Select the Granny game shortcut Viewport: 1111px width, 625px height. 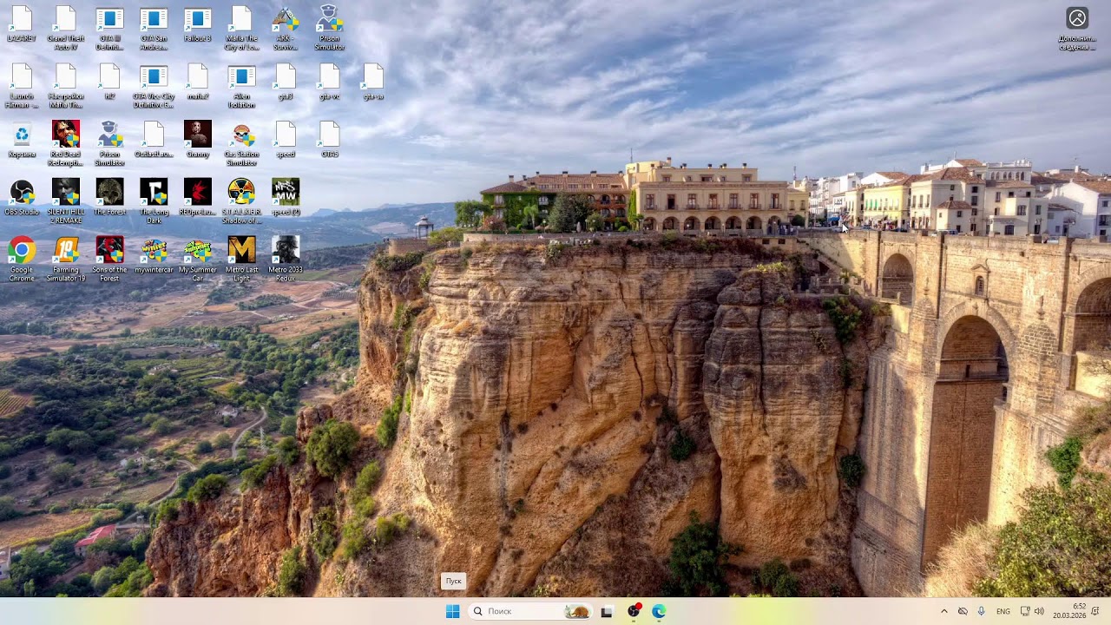coord(198,140)
